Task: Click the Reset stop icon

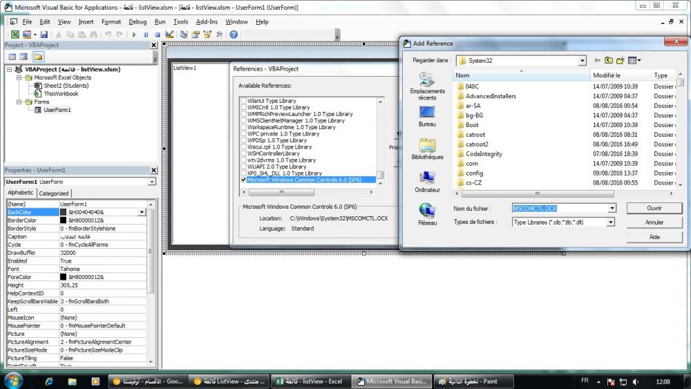Action: point(158,35)
